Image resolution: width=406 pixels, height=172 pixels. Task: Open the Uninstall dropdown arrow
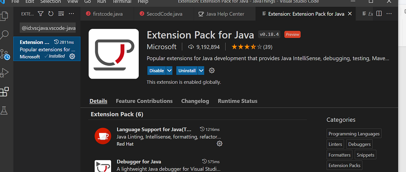pyautogui.click(x=201, y=70)
